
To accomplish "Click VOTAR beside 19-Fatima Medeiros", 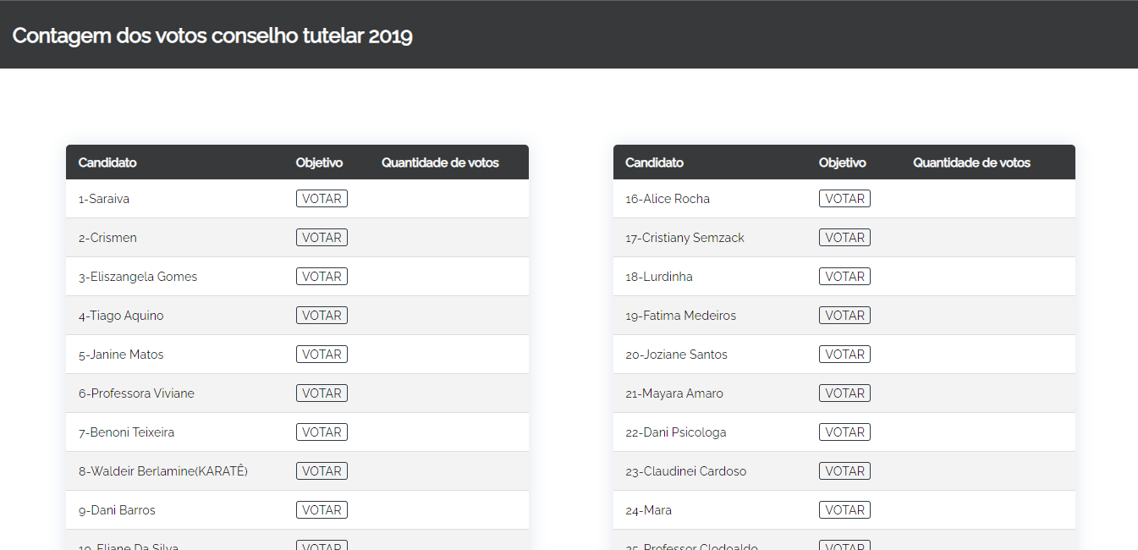I will click(844, 316).
